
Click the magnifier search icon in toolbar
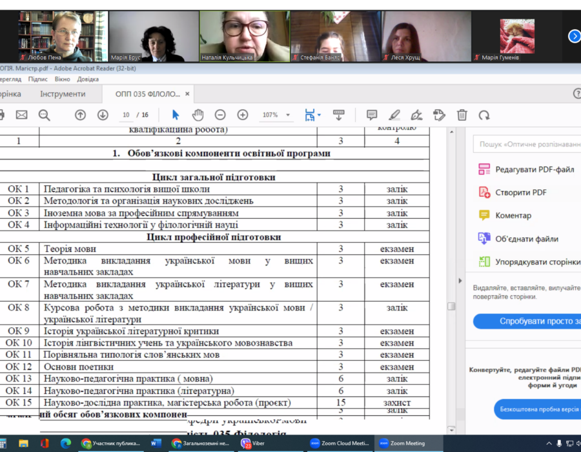pos(44,115)
